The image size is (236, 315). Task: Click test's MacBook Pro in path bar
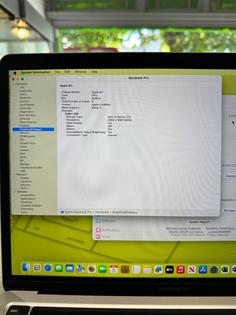point(78,212)
